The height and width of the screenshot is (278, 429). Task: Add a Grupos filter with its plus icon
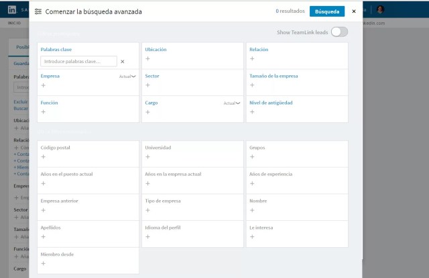(x=252, y=157)
